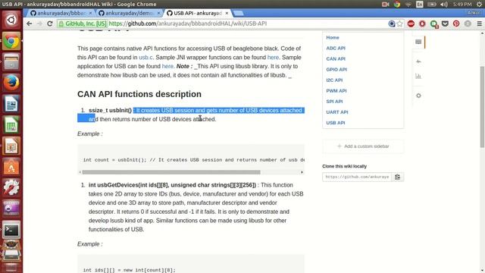The image size is (485, 273).
Task: Launch Firefox from the dock
Action: point(11,83)
